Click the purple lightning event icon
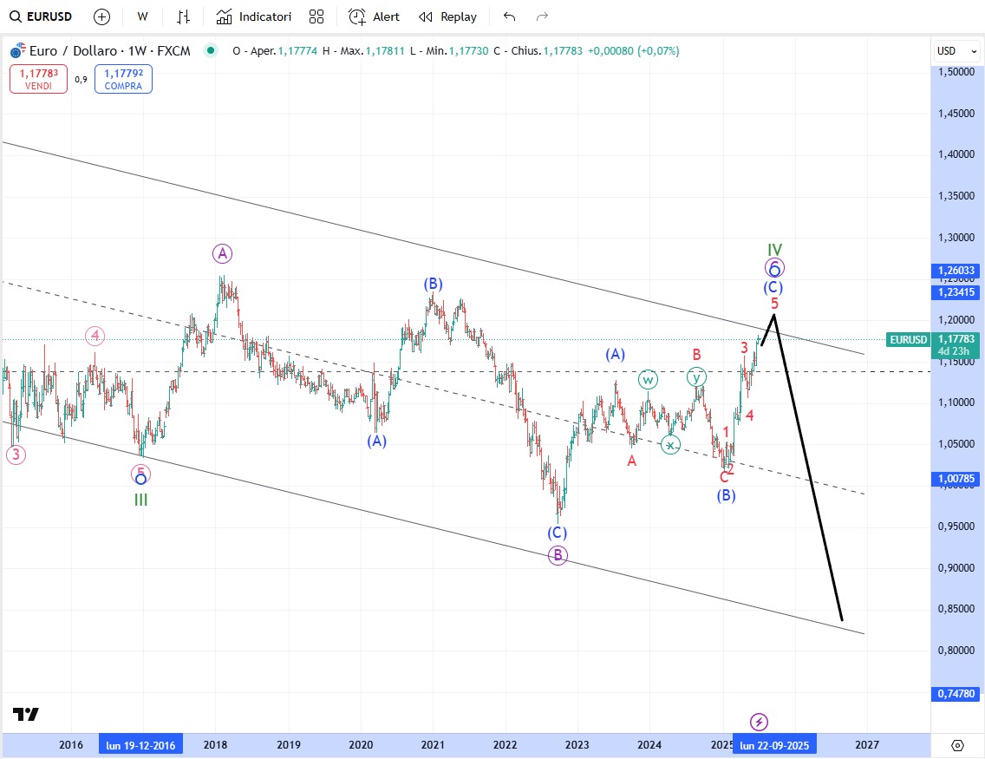This screenshot has height=759, width=985. point(759,722)
